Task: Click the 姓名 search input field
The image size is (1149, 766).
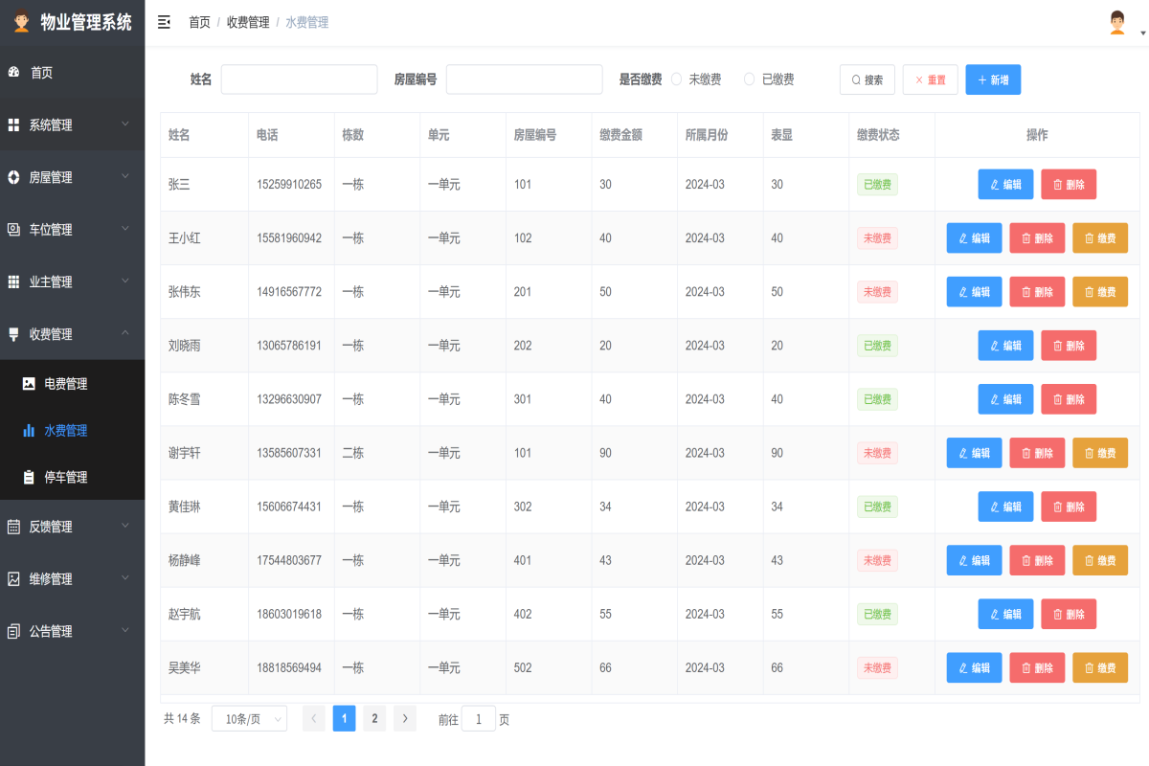Action: [299, 79]
